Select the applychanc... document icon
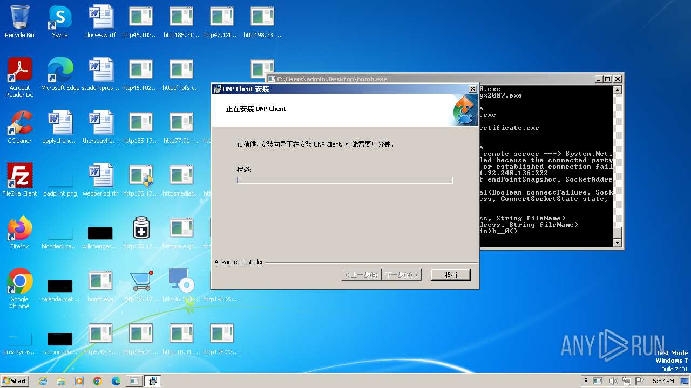The image size is (691, 388). click(x=60, y=127)
